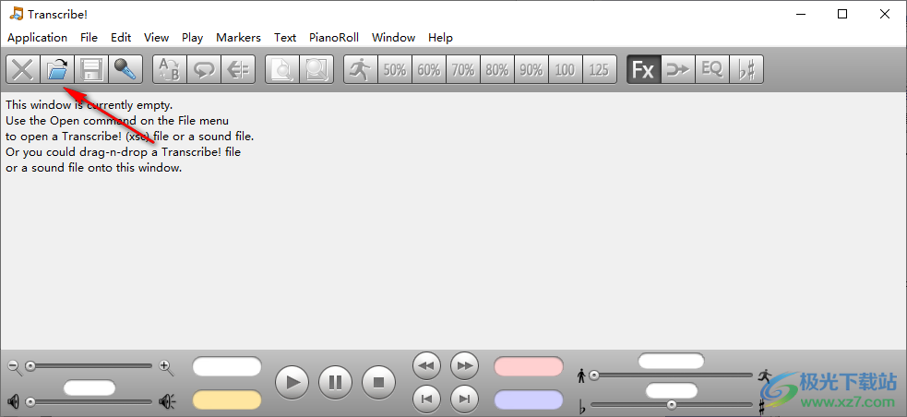The image size is (907, 417).
Task: Click the zoom to selection magnifier icon
Action: point(316,70)
